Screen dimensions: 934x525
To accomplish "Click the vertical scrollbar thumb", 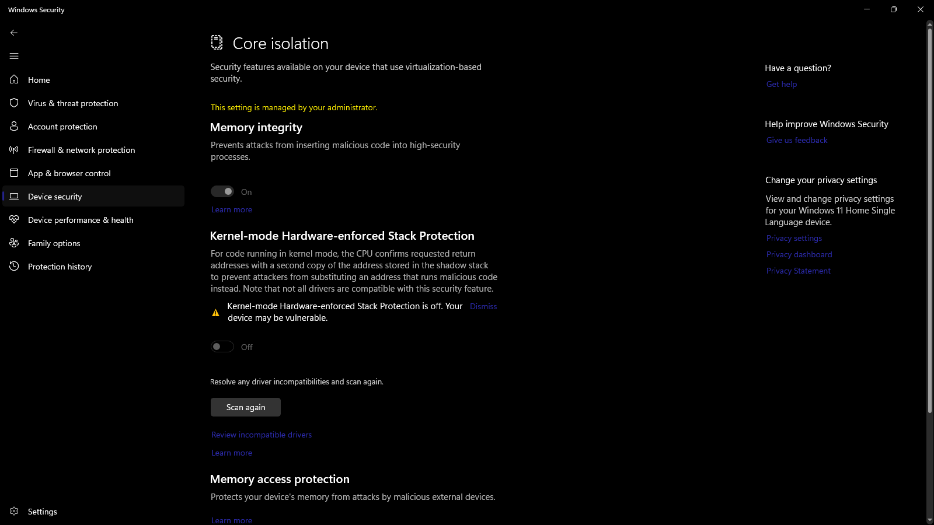I will pos(930,220).
